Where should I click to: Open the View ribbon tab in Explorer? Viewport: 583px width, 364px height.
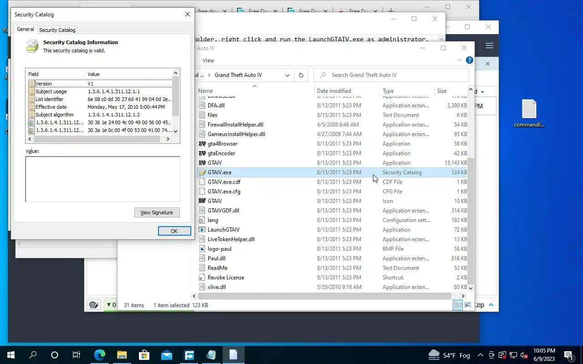(x=208, y=61)
